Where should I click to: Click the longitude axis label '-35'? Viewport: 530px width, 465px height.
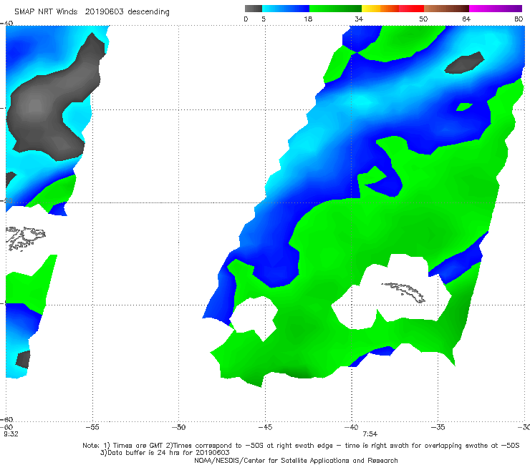[438, 427]
